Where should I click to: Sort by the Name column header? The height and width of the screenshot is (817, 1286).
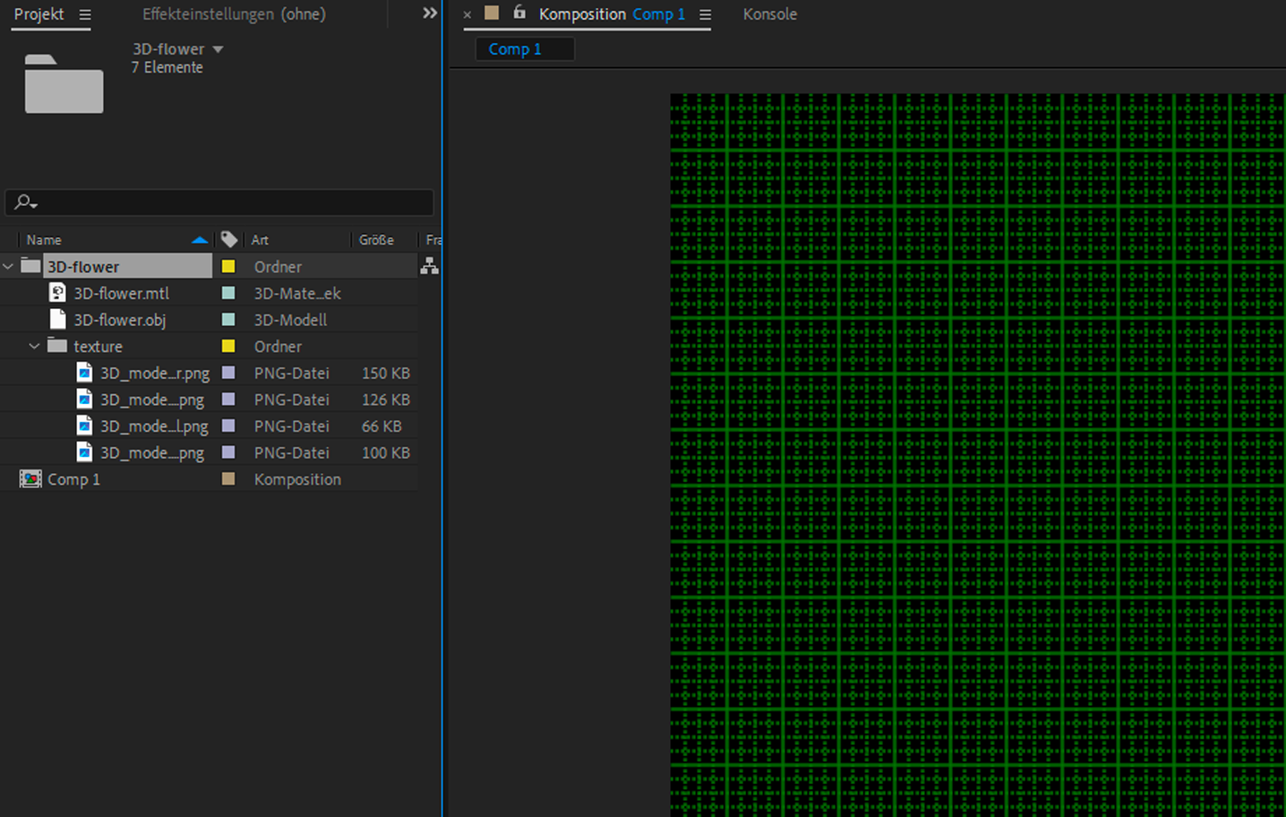point(45,240)
